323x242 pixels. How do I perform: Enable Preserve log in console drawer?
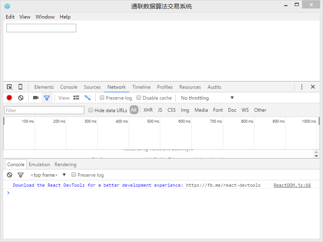click(73, 175)
